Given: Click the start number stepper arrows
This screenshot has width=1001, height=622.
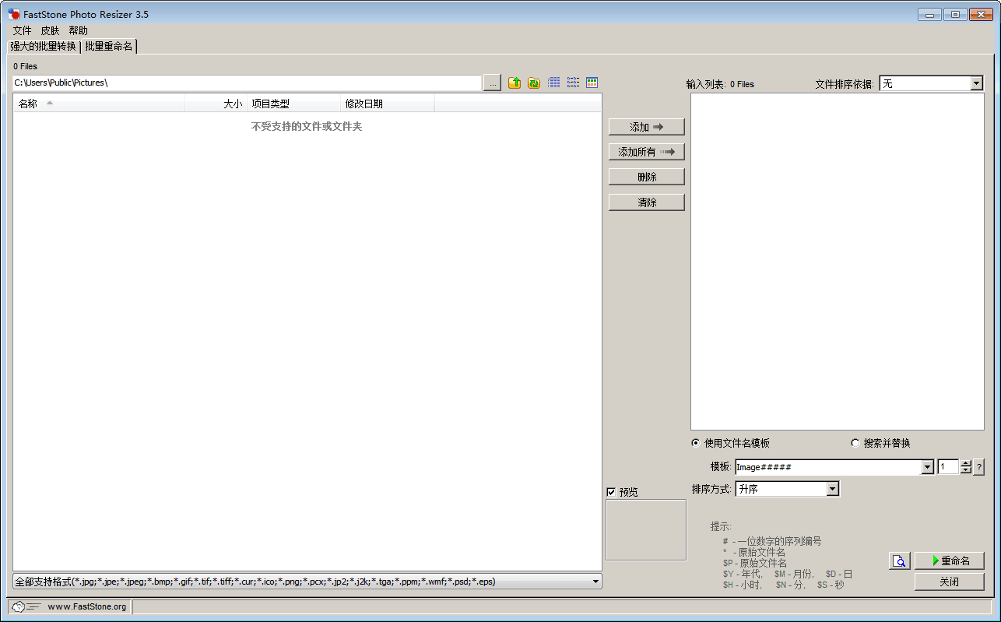Looking at the screenshot, I should [x=966, y=467].
